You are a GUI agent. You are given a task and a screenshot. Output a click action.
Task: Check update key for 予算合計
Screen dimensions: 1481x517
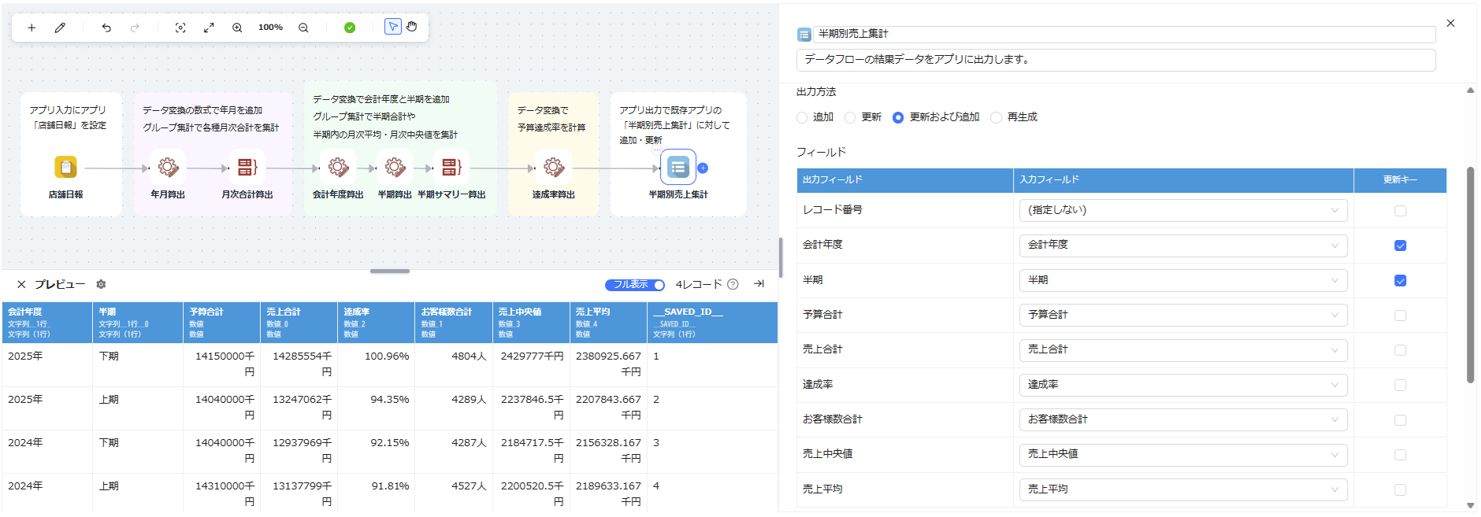pyautogui.click(x=1400, y=316)
